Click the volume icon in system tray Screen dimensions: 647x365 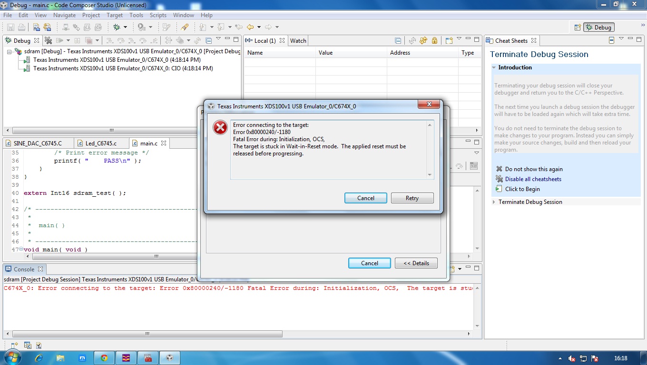pyautogui.click(x=572, y=358)
